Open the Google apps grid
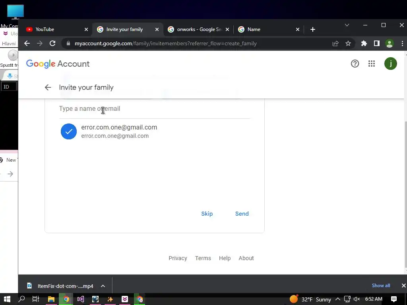 click(372, 64)
